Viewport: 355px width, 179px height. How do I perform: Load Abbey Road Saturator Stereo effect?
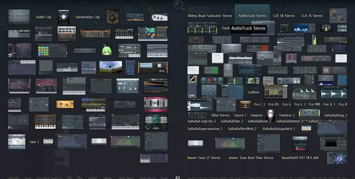[x=211, y=16]
